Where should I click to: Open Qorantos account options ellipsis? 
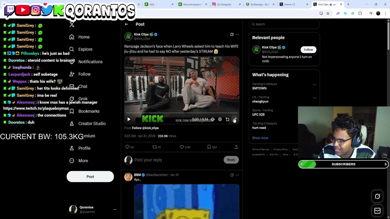click(115, 210)
